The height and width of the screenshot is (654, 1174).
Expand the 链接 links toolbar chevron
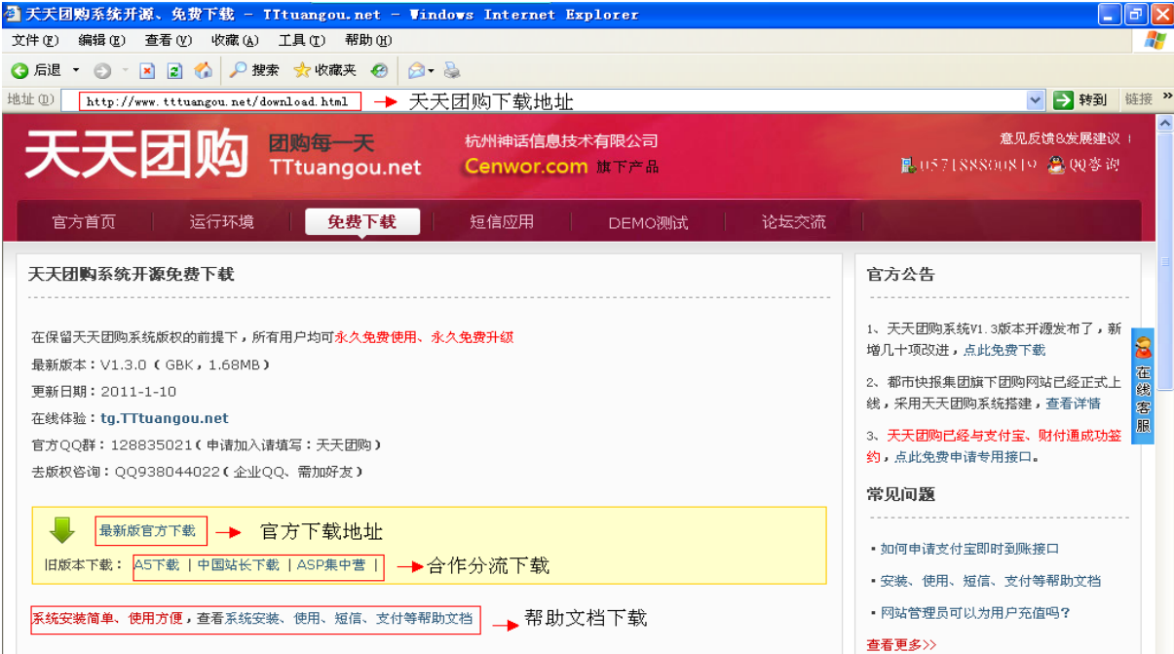click(x=1167, y=97)
